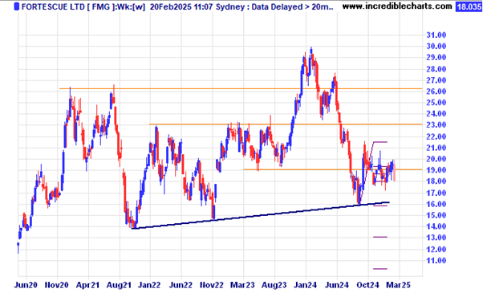Click the Jun22 date axis label
The width and height of the screenshot is (483, 293).
tap(181, 285)
